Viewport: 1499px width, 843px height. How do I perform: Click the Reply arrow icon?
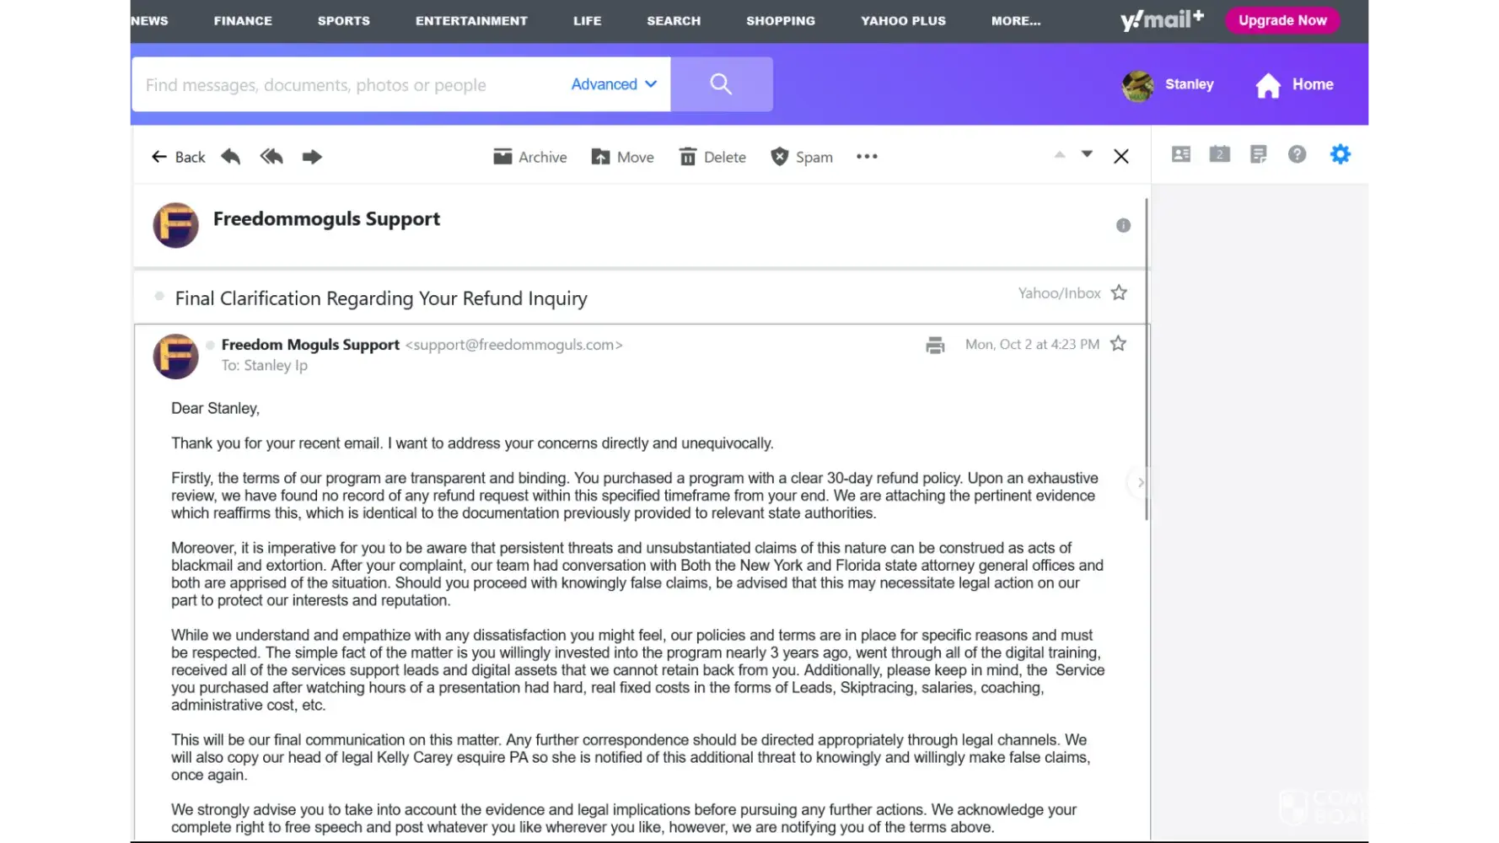tap(230, 157)
